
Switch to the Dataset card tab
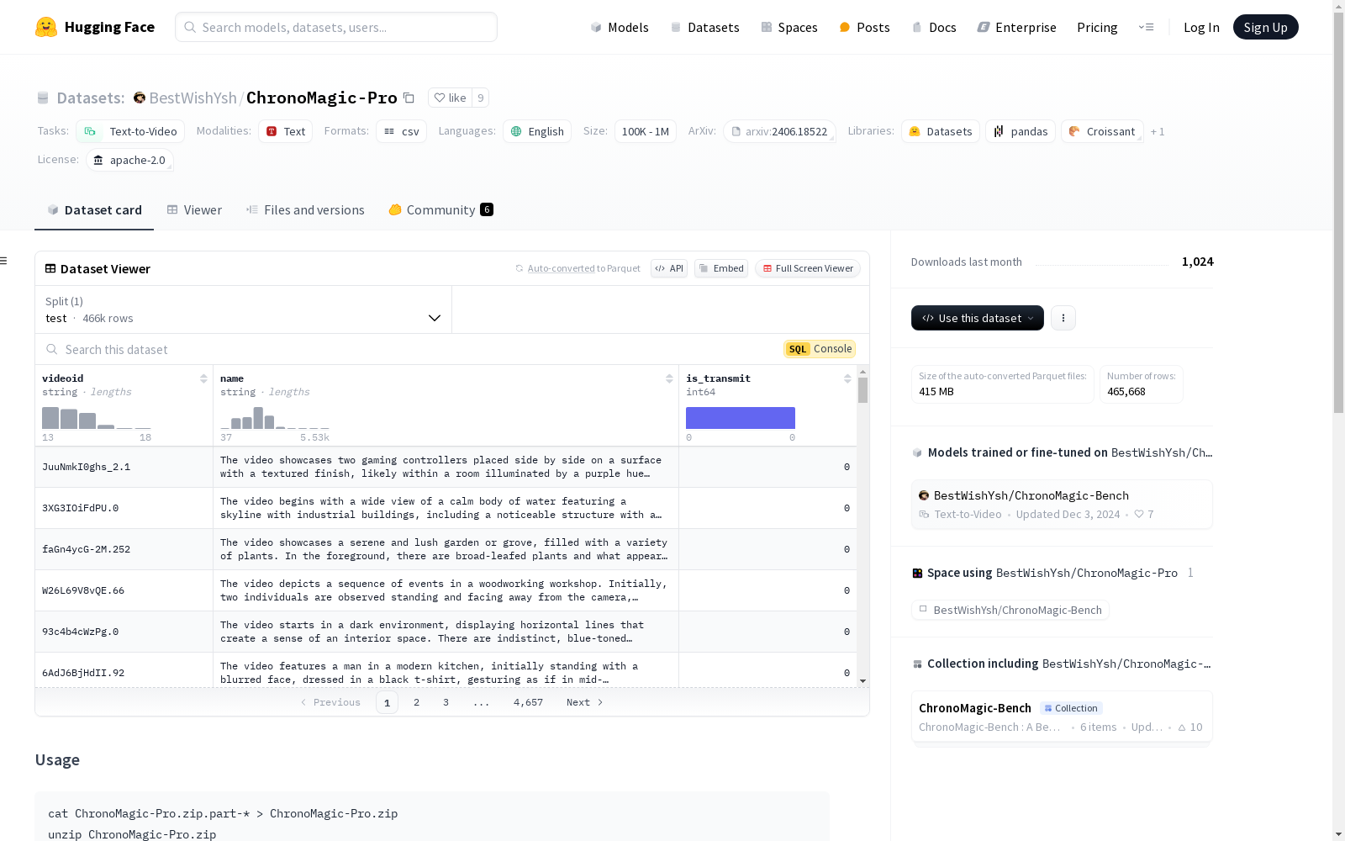coord(94,210)
